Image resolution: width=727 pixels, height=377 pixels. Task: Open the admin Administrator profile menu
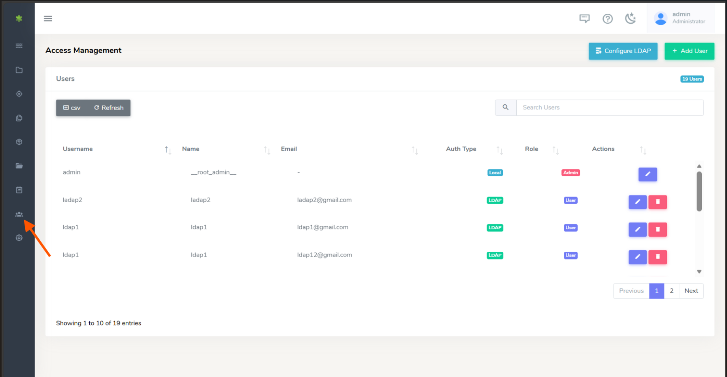pyautogui.click(x=680, y=18)
